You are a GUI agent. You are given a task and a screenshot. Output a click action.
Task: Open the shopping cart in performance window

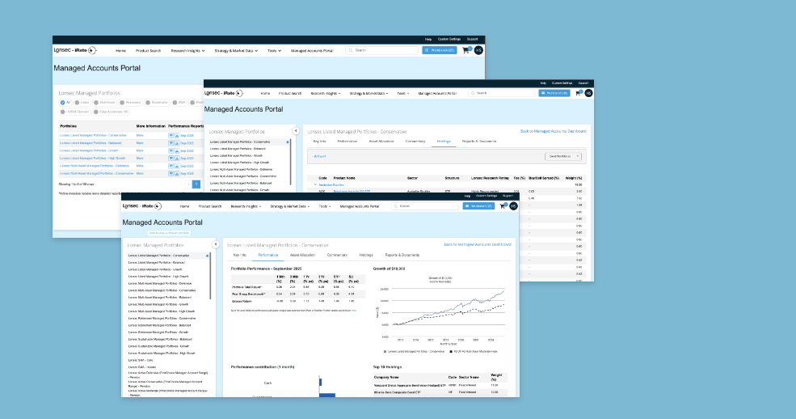pyautogui.click(x=503, y=206)
